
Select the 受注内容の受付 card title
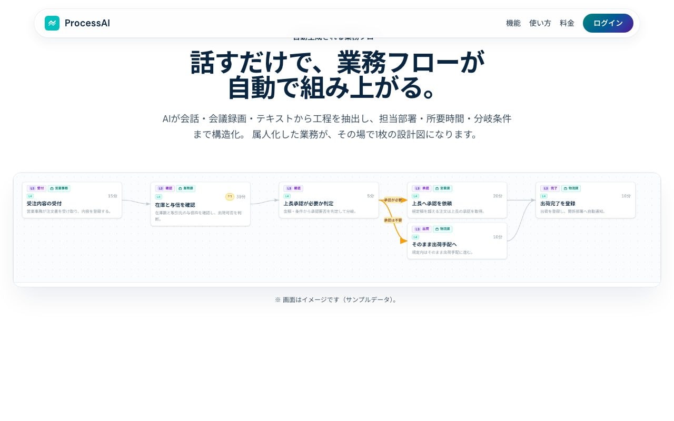click(x=44, y=203)
